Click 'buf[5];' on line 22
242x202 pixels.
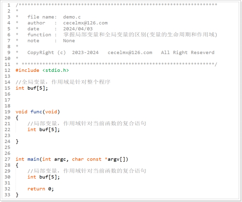pyautogui.click(x=50, y=130)
